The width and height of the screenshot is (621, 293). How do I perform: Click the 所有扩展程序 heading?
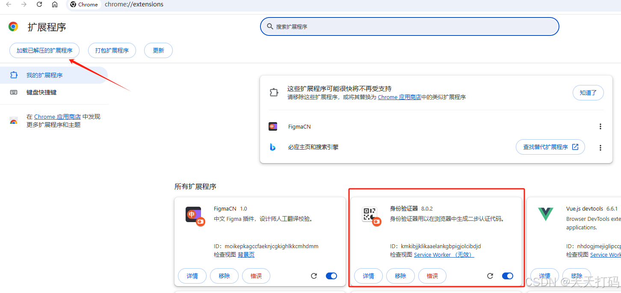[x=195, y=187]
